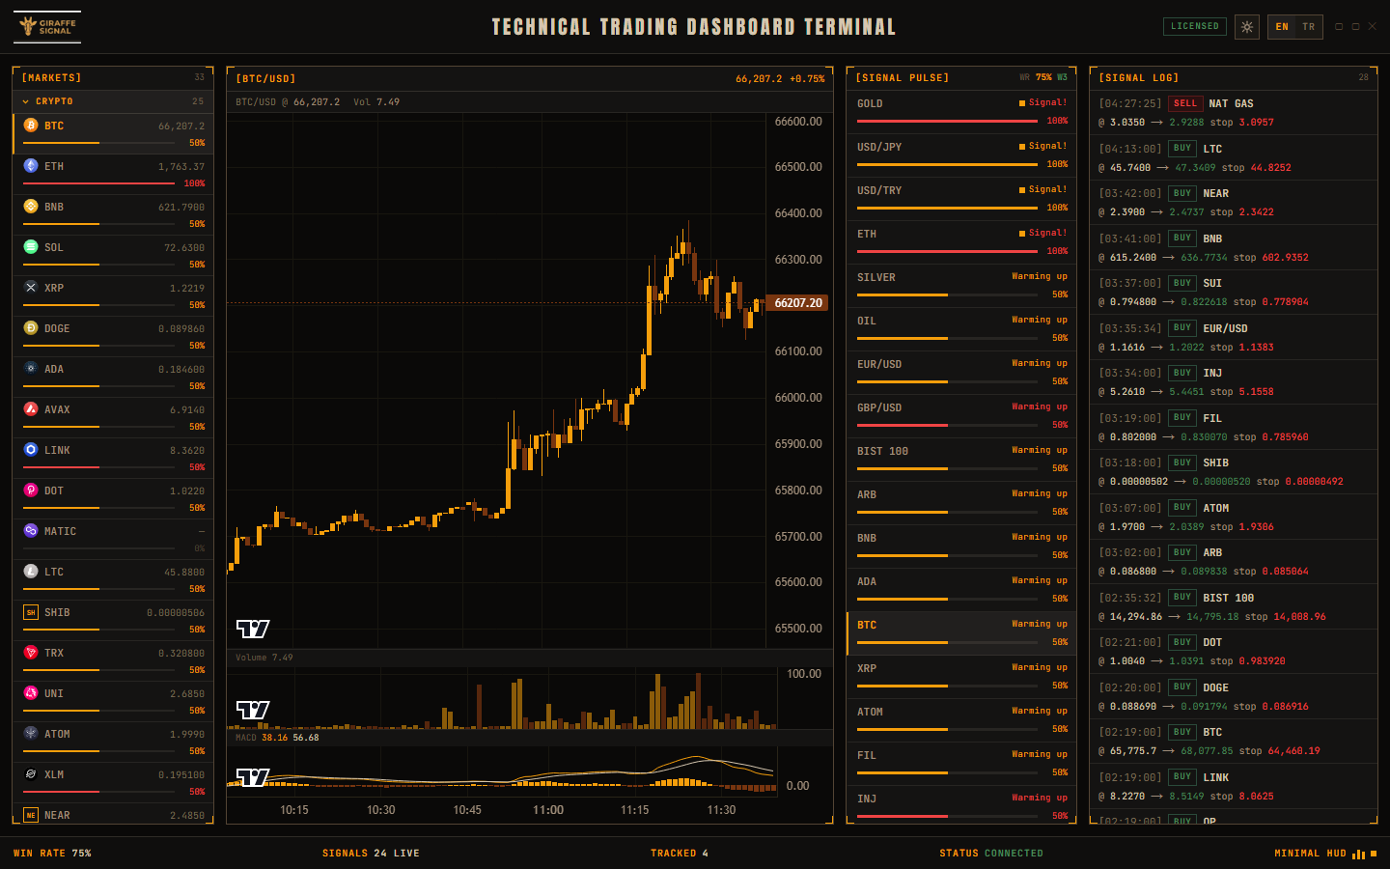Image resolution: width=1390 pixels, height=869 pixels.
Task: Click the ADA coin icon in Markets
Action: coord(31,369)
